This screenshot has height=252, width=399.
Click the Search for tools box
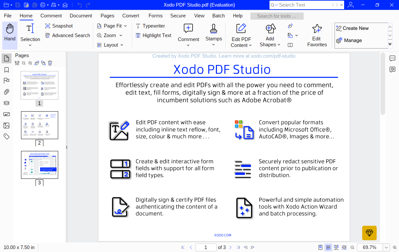[x=277, y=16]
